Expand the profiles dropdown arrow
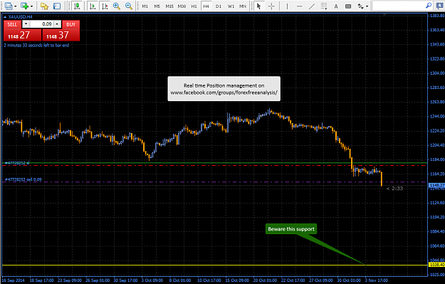445x284 pixels. pos(16,6)
